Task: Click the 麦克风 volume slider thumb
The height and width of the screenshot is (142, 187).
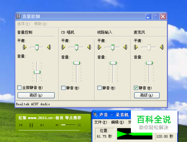Action: (x=149, y=63)
